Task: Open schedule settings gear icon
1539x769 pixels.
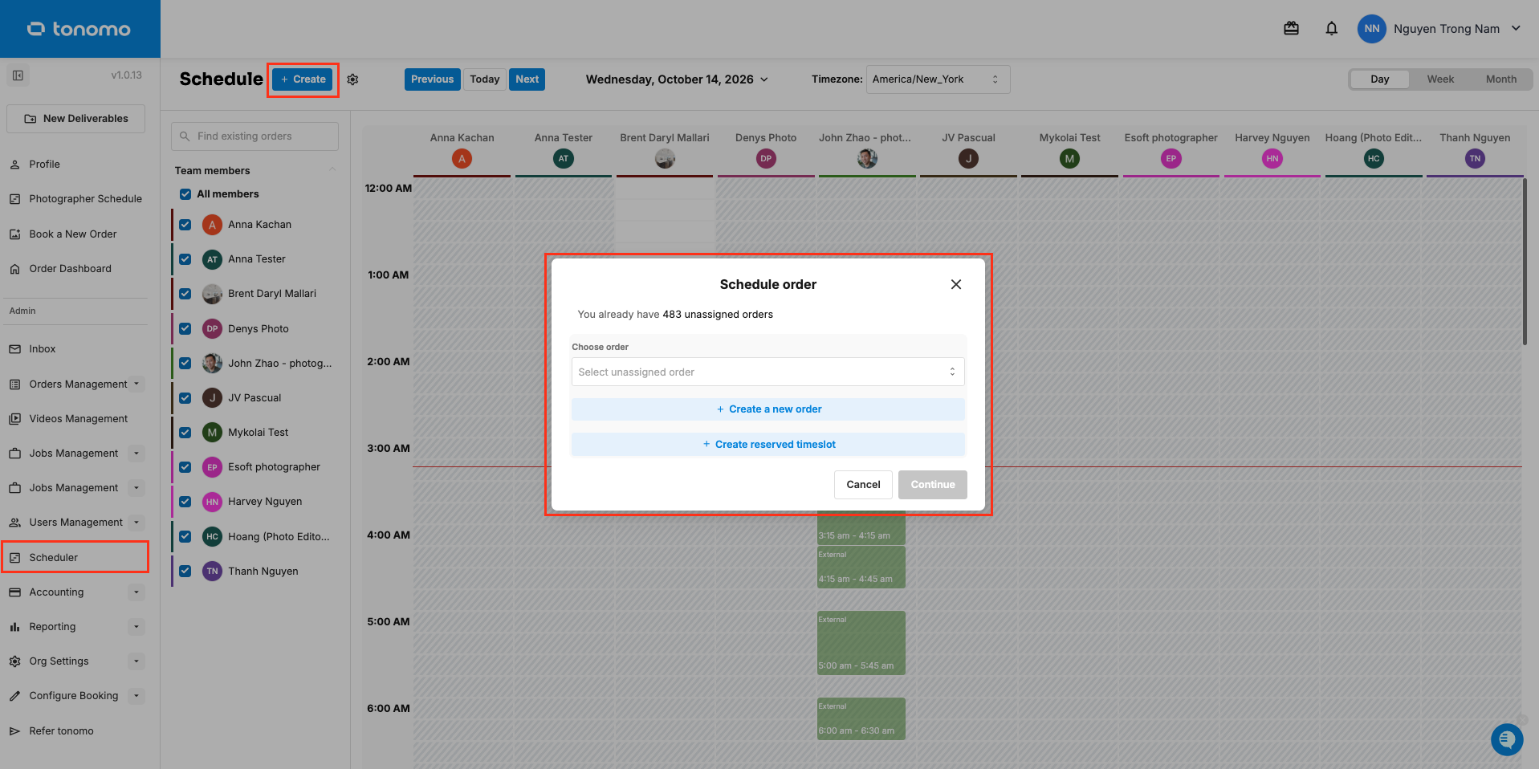Action: 352,79
